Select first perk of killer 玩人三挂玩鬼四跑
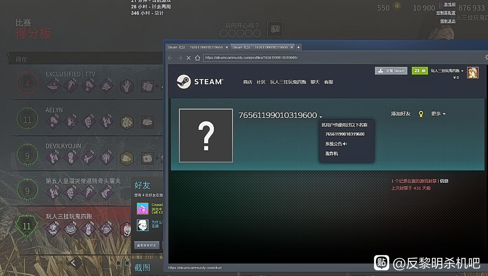Viewport: 488px width, 276px height. (x=53, y=228)
